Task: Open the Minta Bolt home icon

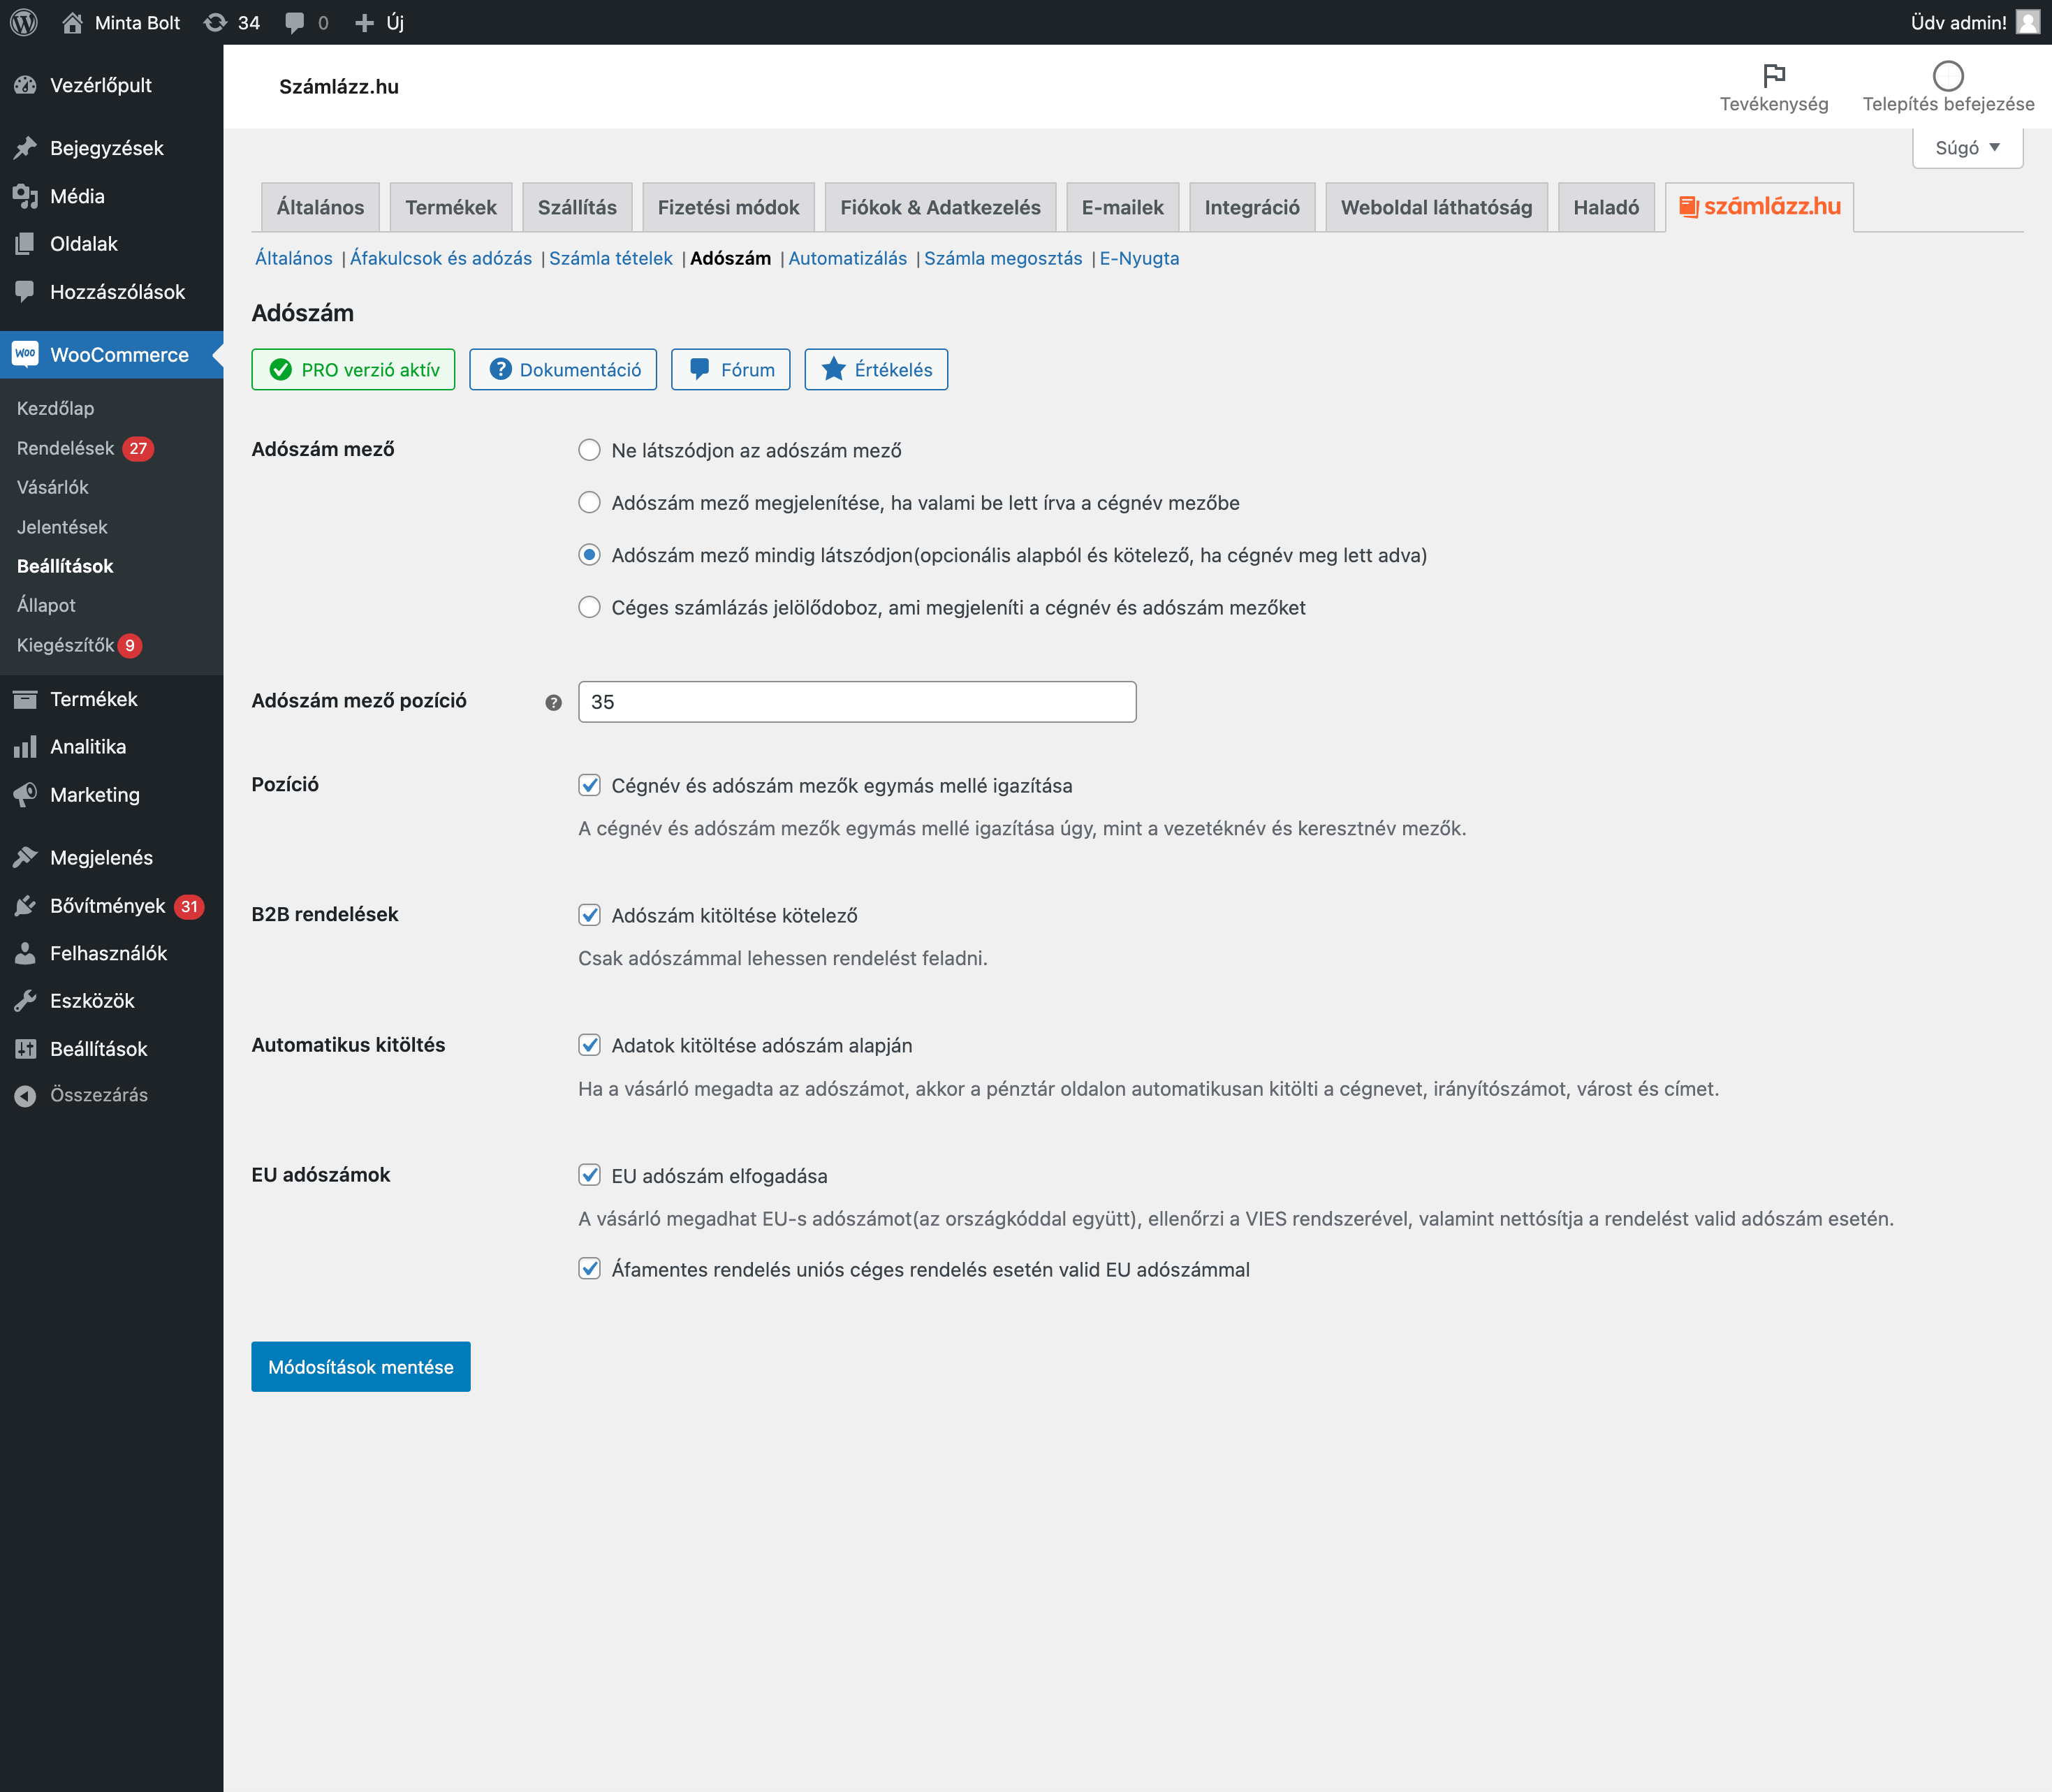Action: point(72,22)
